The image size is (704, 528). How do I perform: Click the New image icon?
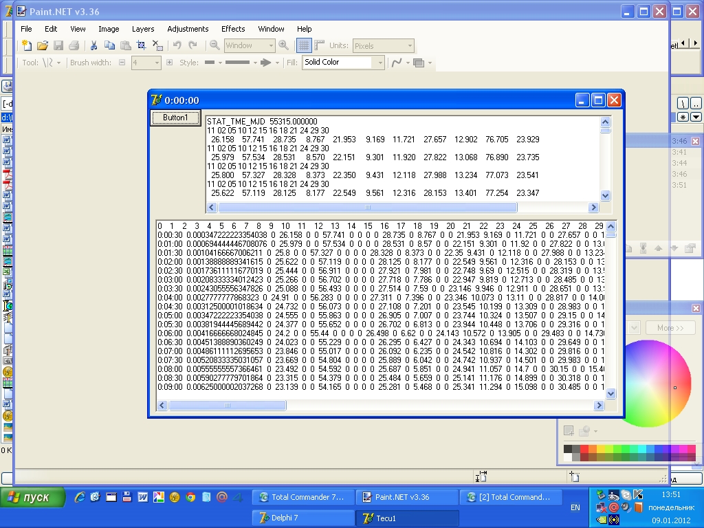(x=27, y=45)
